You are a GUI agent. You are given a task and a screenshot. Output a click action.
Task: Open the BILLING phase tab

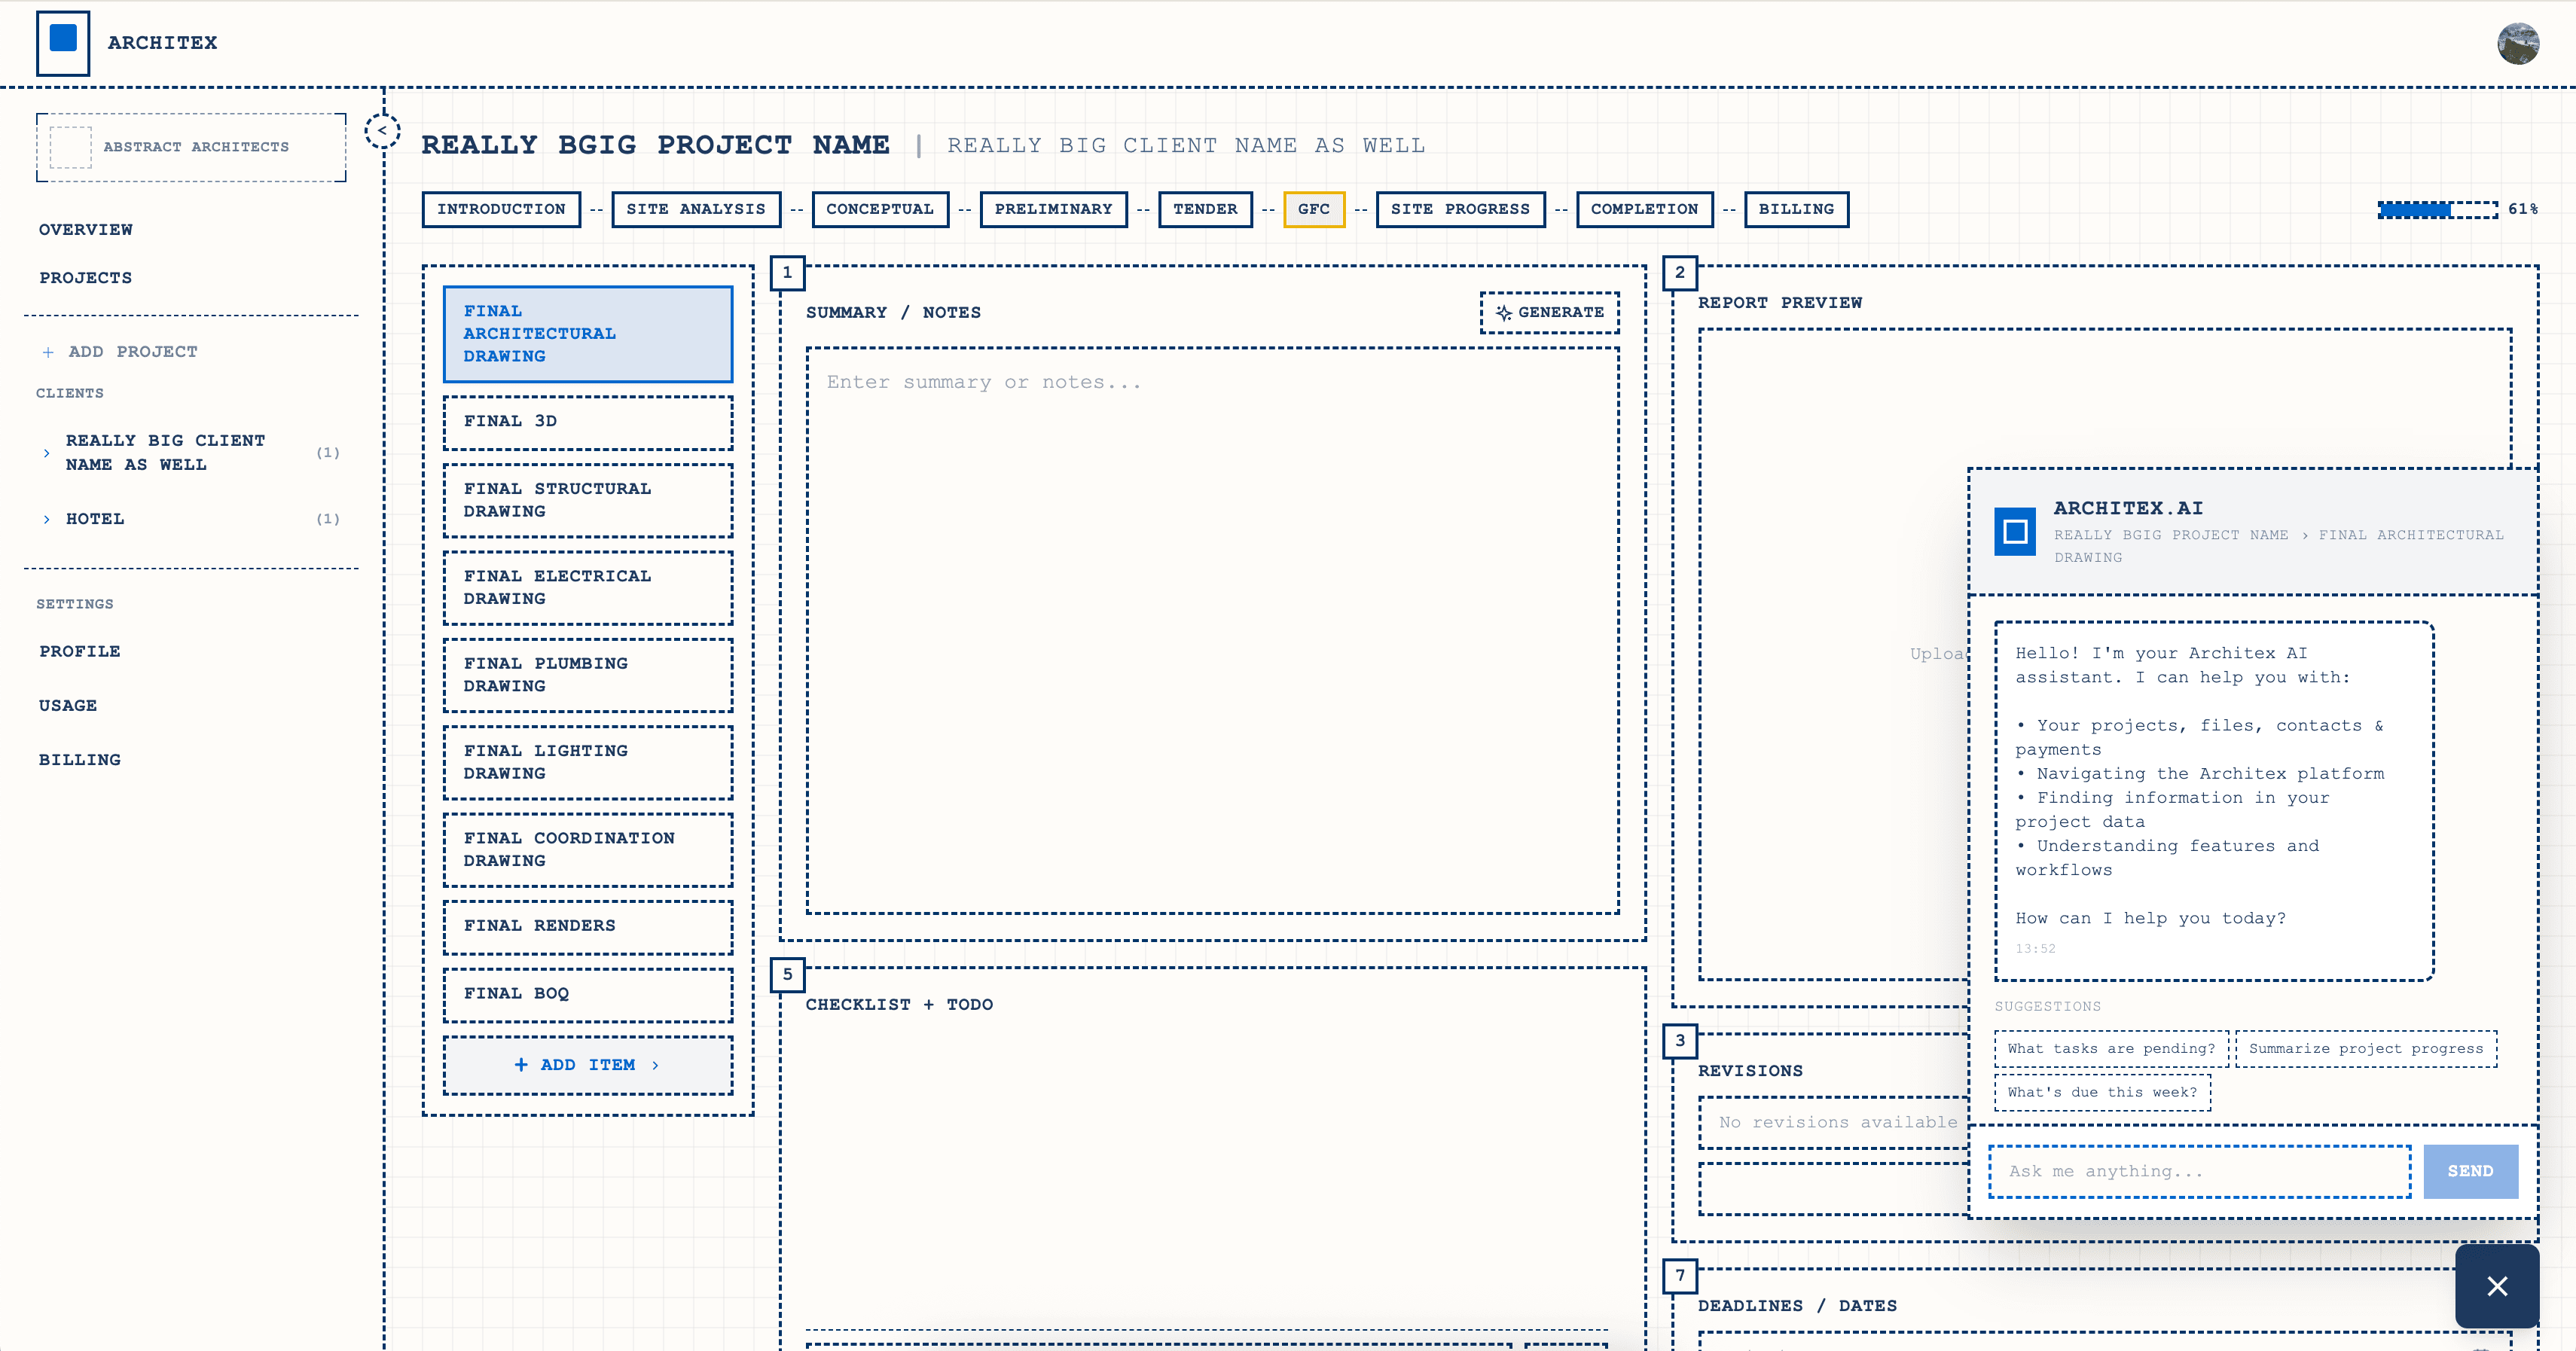coord(1797,209)
